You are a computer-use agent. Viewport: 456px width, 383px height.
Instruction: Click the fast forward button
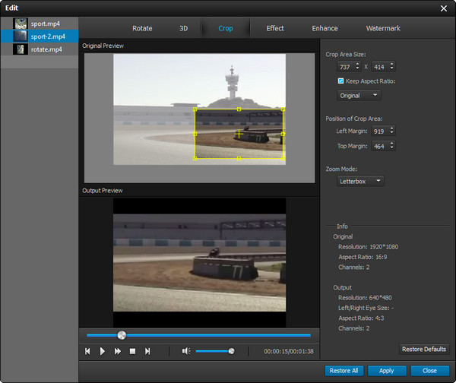click(x=118, y=351)
